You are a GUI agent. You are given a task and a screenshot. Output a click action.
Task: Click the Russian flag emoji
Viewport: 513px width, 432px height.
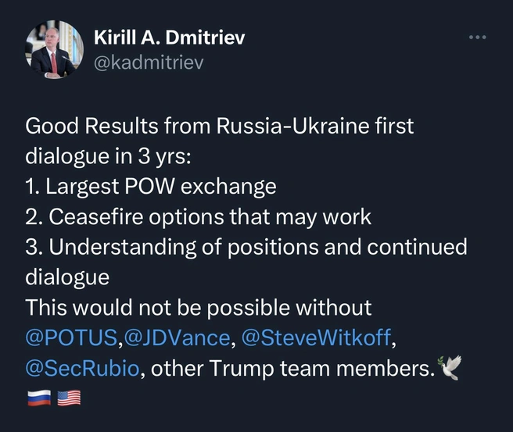pyautogui.click(x=39, y=398)
